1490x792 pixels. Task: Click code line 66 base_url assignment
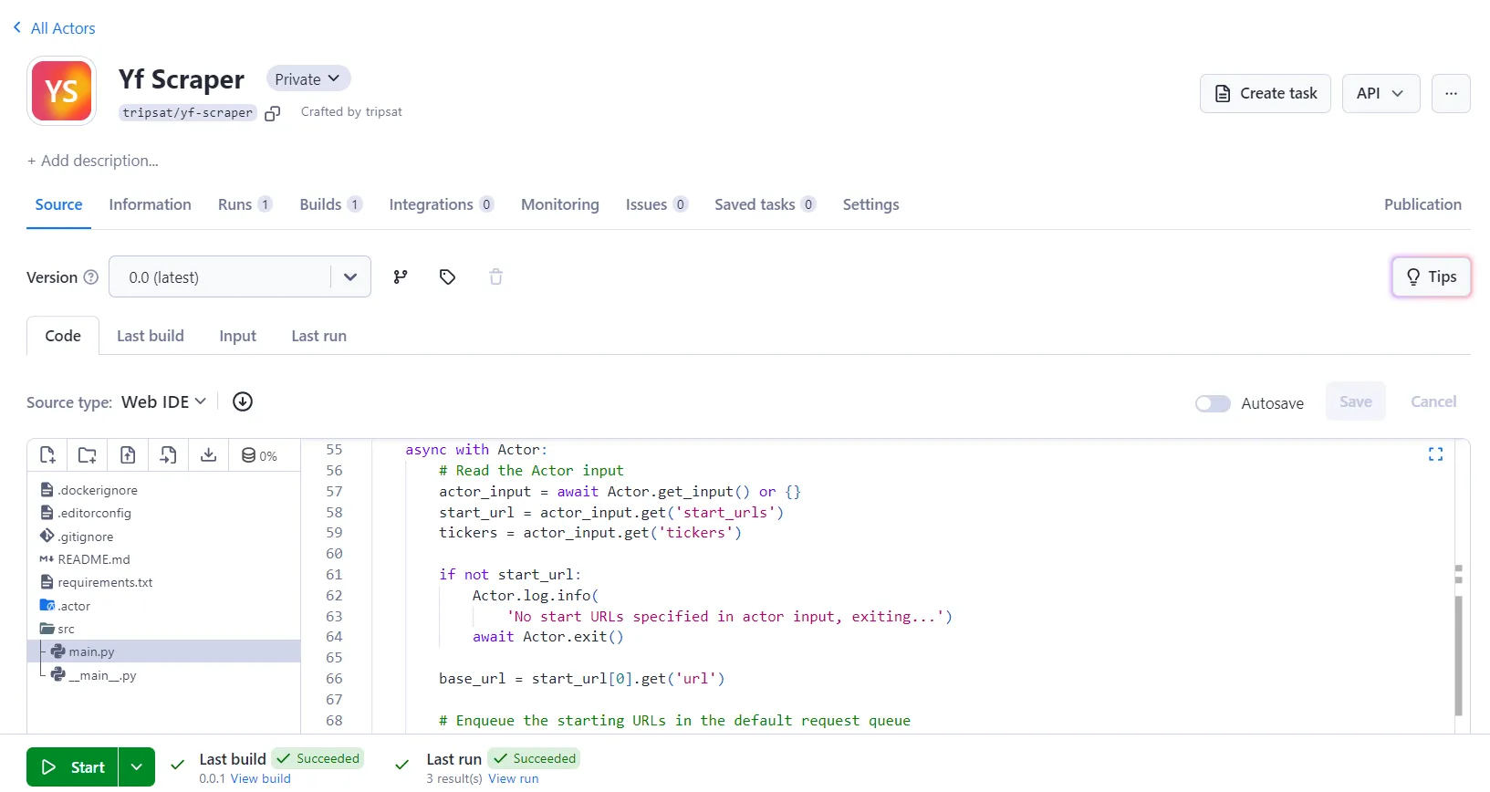pyautogui.click(x=582, y=678)
